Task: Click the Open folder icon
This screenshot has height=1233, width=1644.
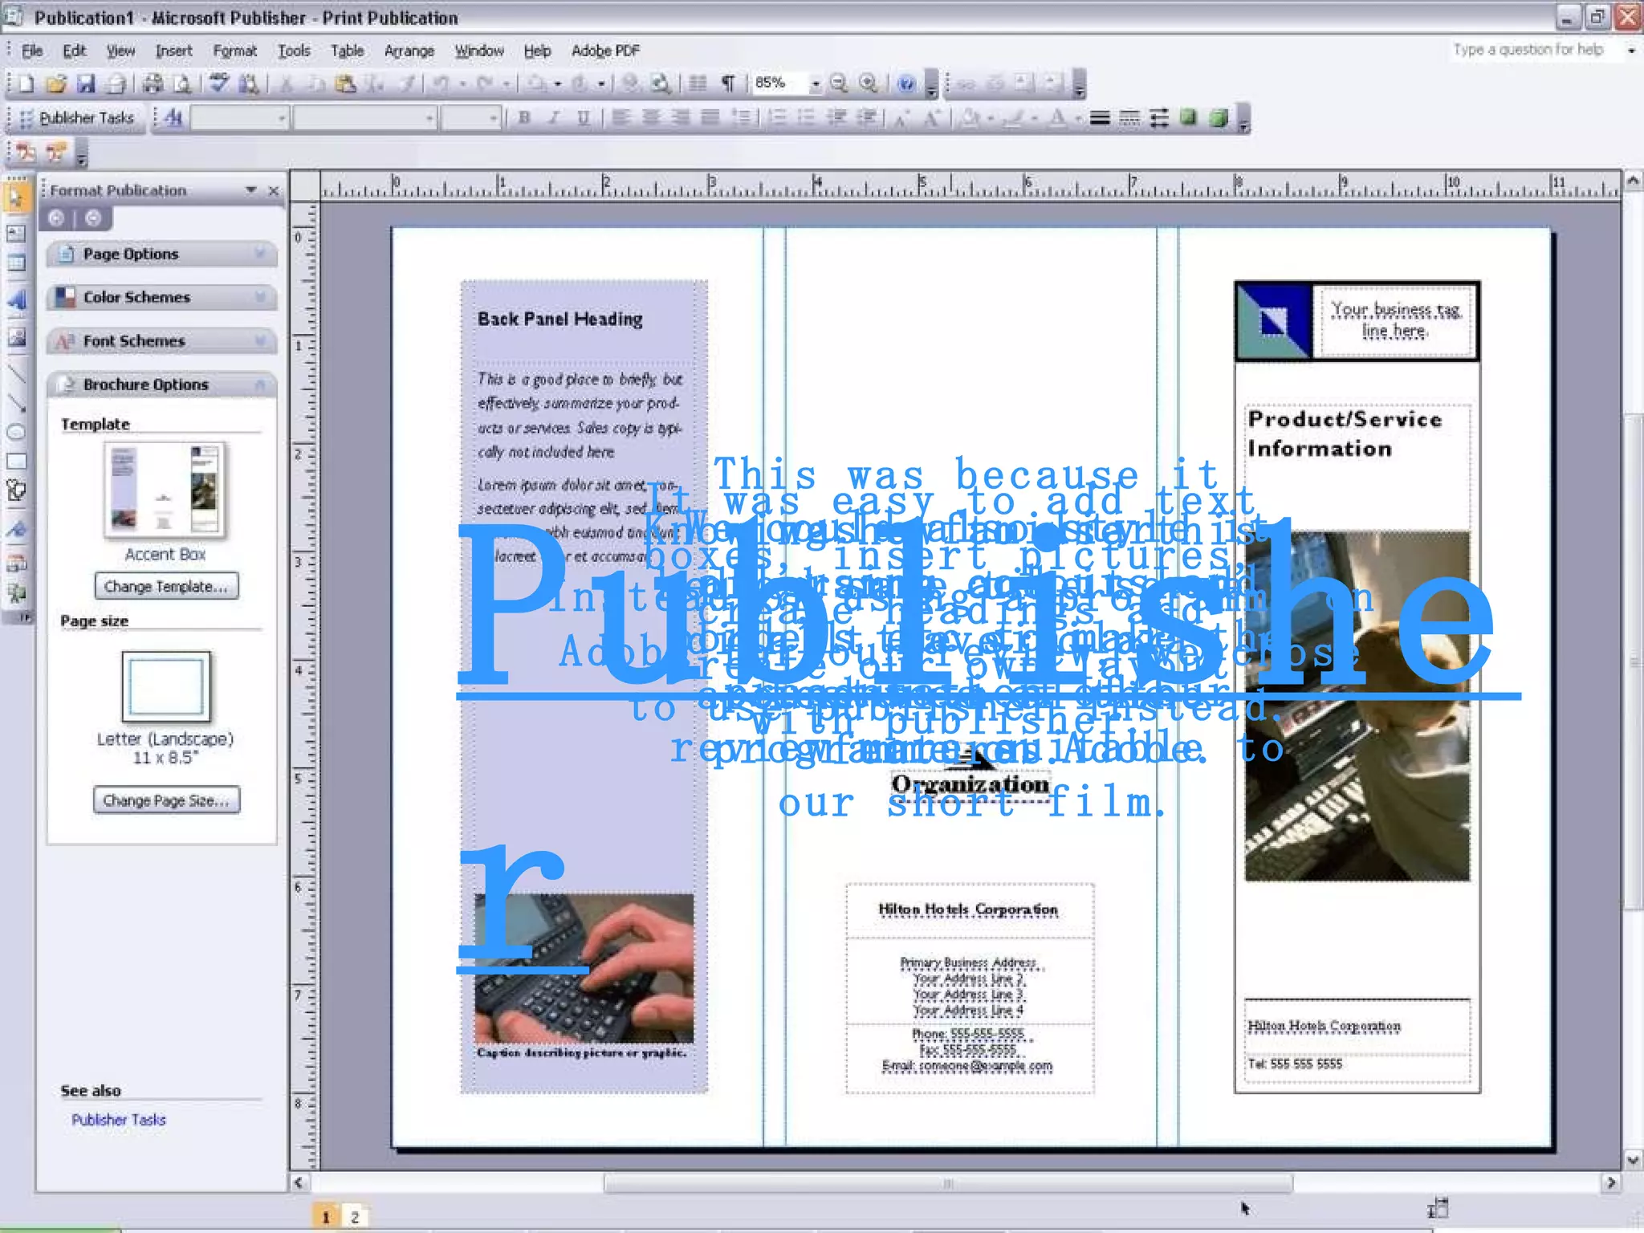Action: [56, 83]
